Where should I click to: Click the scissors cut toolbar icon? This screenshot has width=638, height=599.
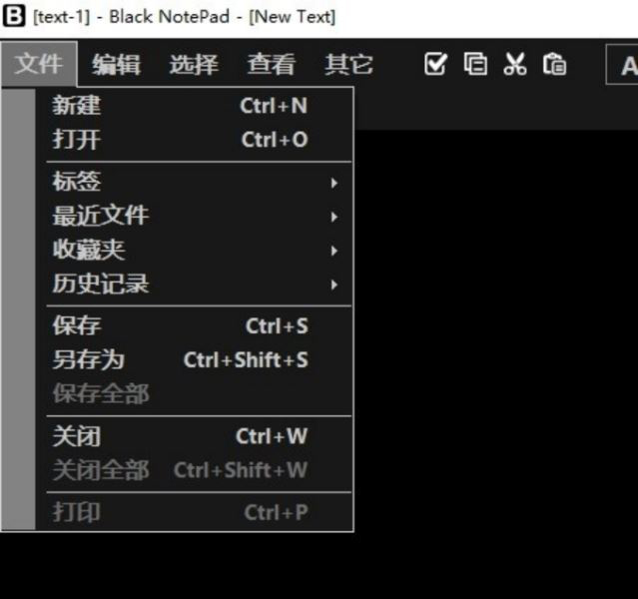point(515,64)
